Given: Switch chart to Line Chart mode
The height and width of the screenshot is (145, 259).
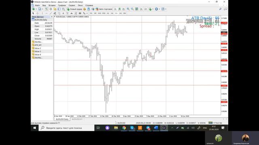Looking at the screenshot, I should tap(124, 9).
